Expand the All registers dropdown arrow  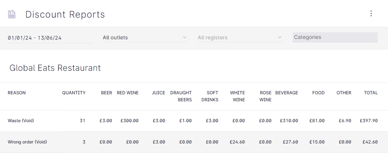280,37
